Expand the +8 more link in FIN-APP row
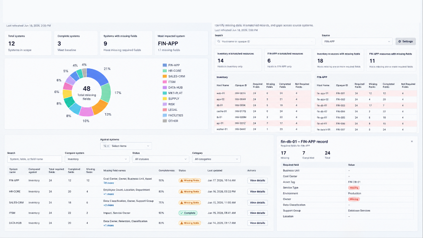423x238 pixels. 108,183
